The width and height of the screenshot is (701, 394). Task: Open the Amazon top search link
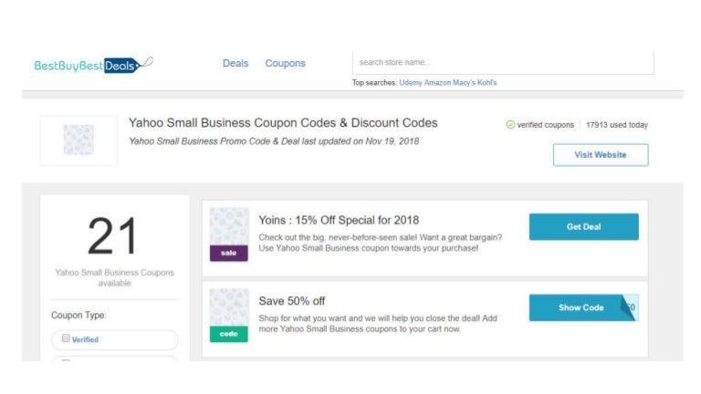[437, 83]
